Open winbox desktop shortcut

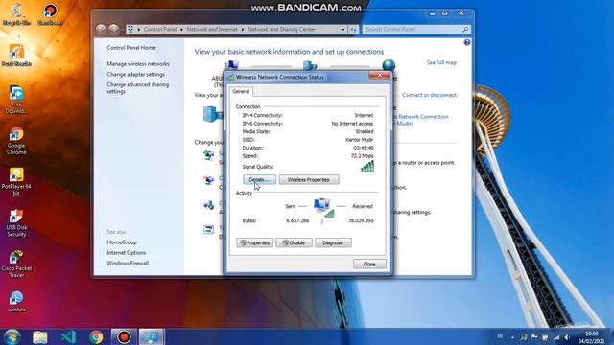(x=16, y=301)
